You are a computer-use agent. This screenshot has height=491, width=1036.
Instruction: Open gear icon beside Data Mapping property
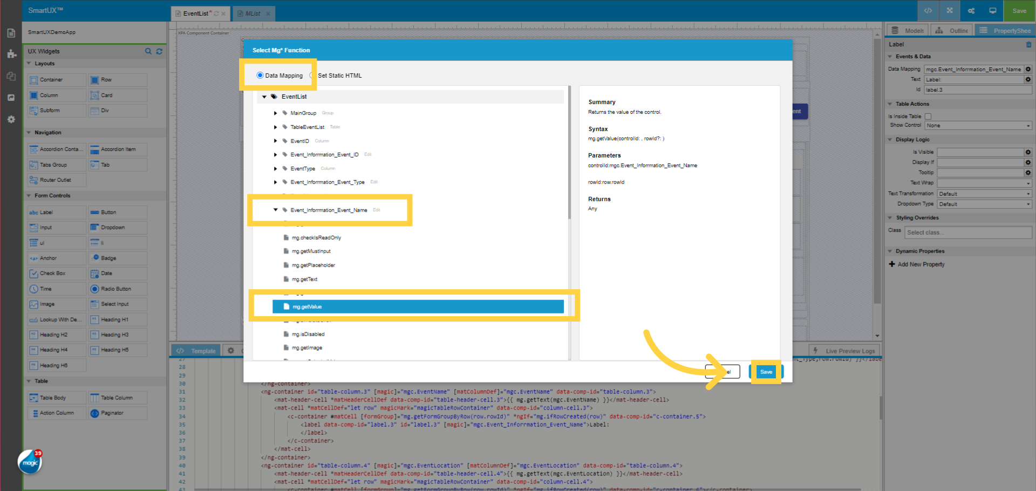(x=1028, y=69)
